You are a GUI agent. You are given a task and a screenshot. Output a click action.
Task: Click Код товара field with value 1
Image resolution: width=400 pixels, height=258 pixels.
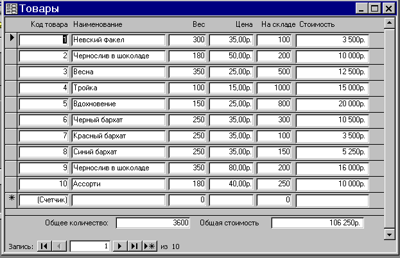44,40
